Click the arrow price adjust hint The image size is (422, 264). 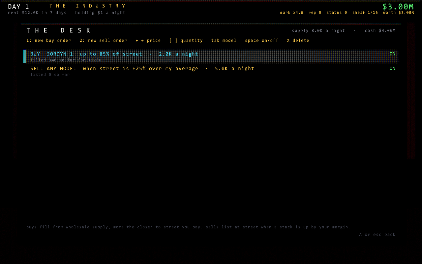click(148, 40)
